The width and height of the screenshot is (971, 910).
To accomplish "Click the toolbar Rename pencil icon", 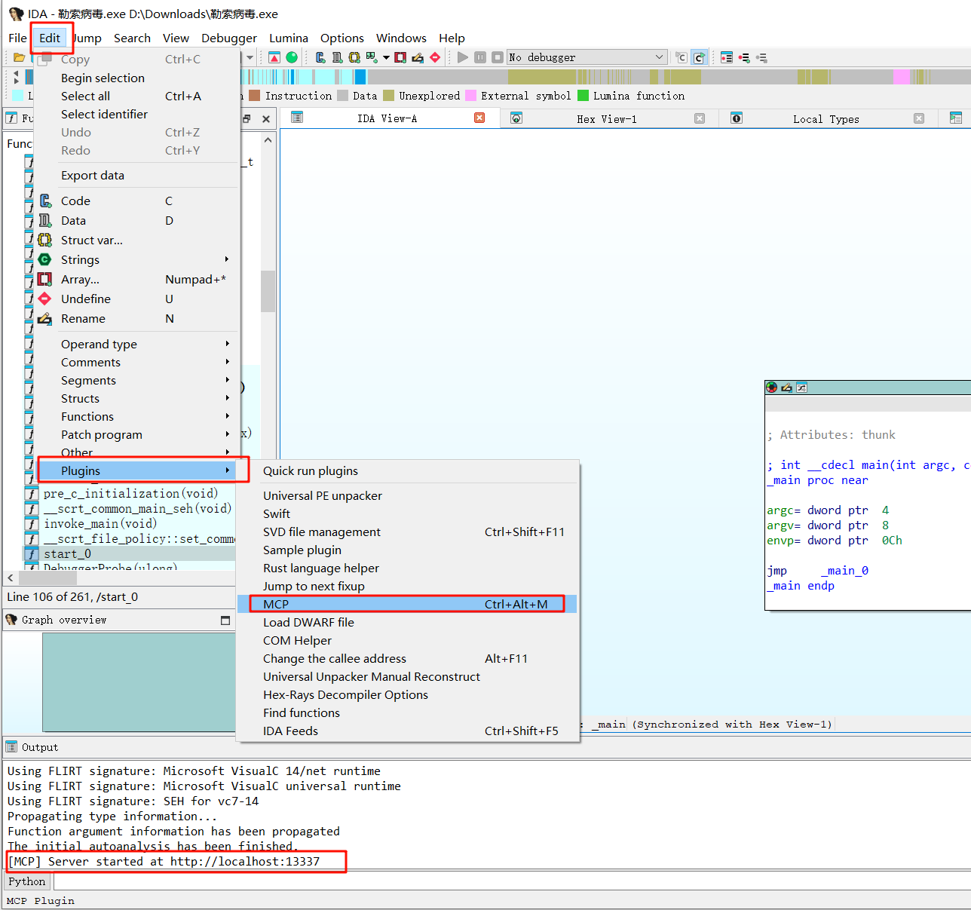I will click(418, 57).
